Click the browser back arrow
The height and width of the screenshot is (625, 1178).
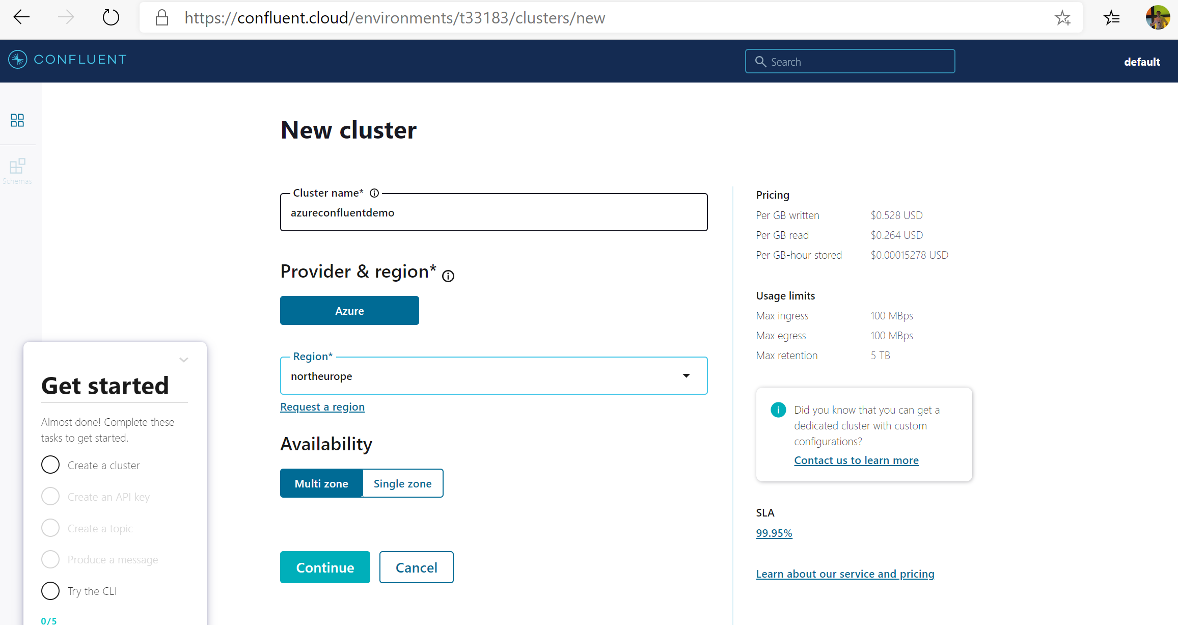pyautogui.click(x=21, y=18)
